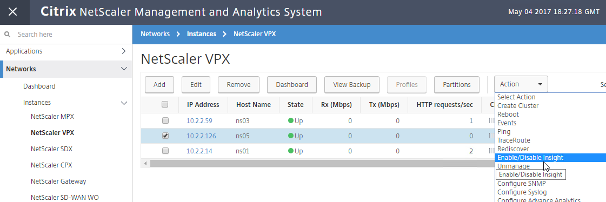Collapse the Networks section chevron
The image size is (606, 202).
(x=124, y=69)
